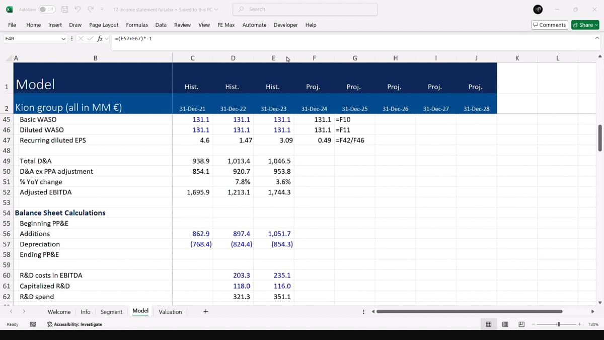Click the previous sheet navigation arrow
The height and width of the screenshot is (340, 604).
point(11,312)
